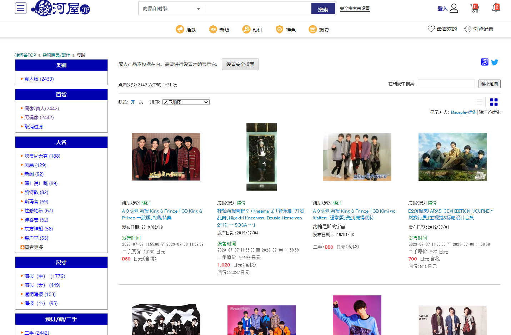Image resolution: width=511 pixels, height=335 pixels.
Task: Open the hanging scroll Kneemaru poster thumbnail
Action: (x=262, y=157)
